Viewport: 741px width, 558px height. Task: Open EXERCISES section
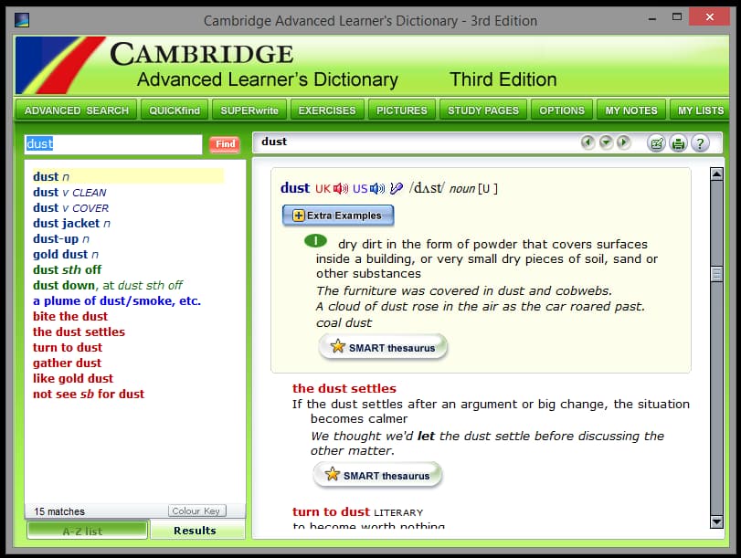327,111
